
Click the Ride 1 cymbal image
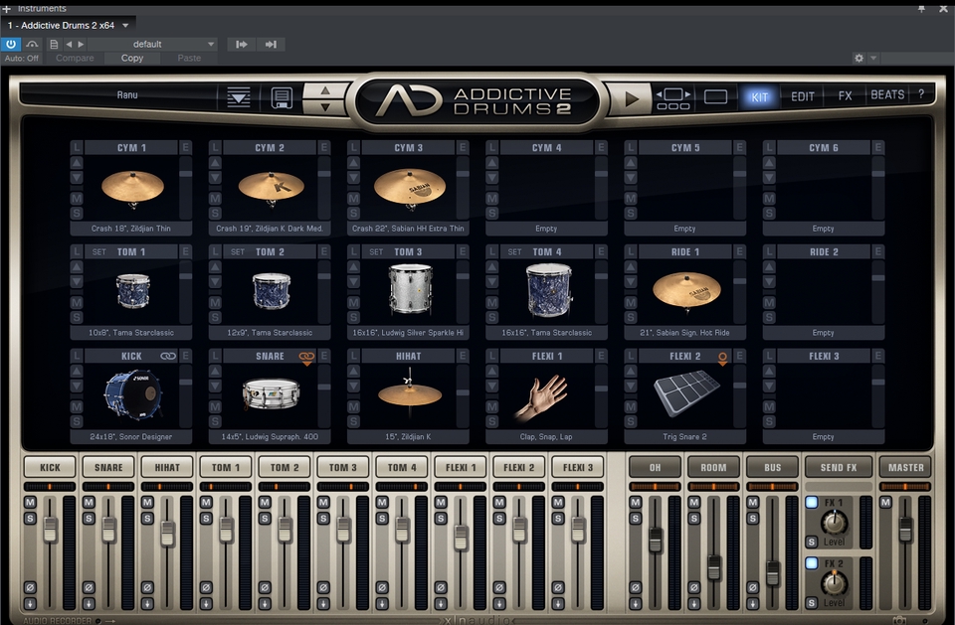coord(686,291)
